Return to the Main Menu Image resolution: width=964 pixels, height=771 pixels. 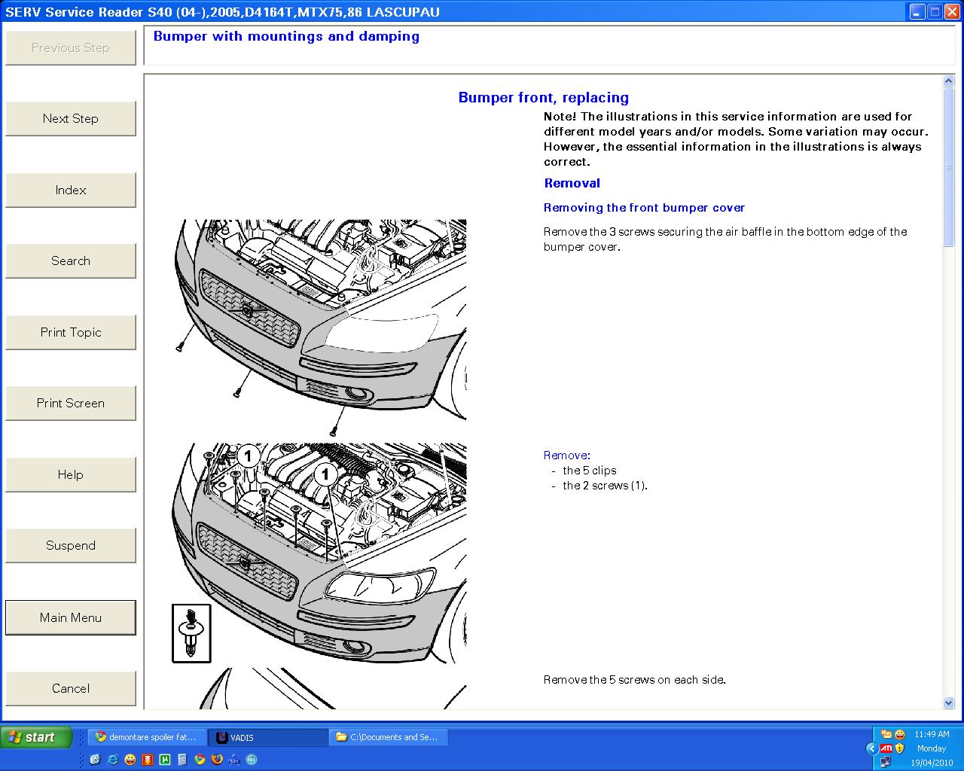tap(71, 617)
